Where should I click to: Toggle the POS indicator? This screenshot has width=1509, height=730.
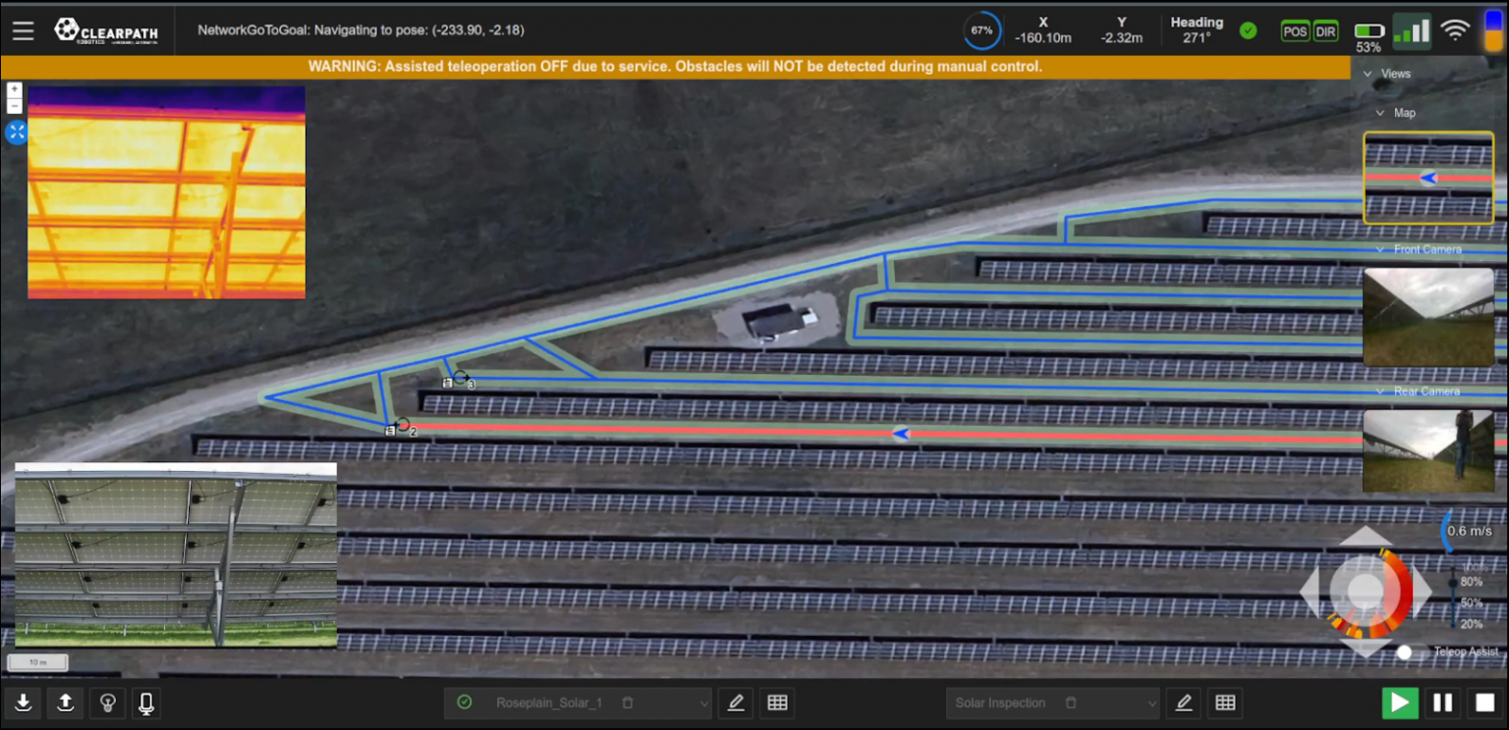pyautogui.click(x=1295, y=30)
